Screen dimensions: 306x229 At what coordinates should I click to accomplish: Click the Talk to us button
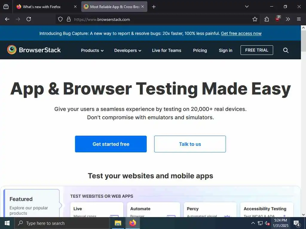(x=190, y=144)
